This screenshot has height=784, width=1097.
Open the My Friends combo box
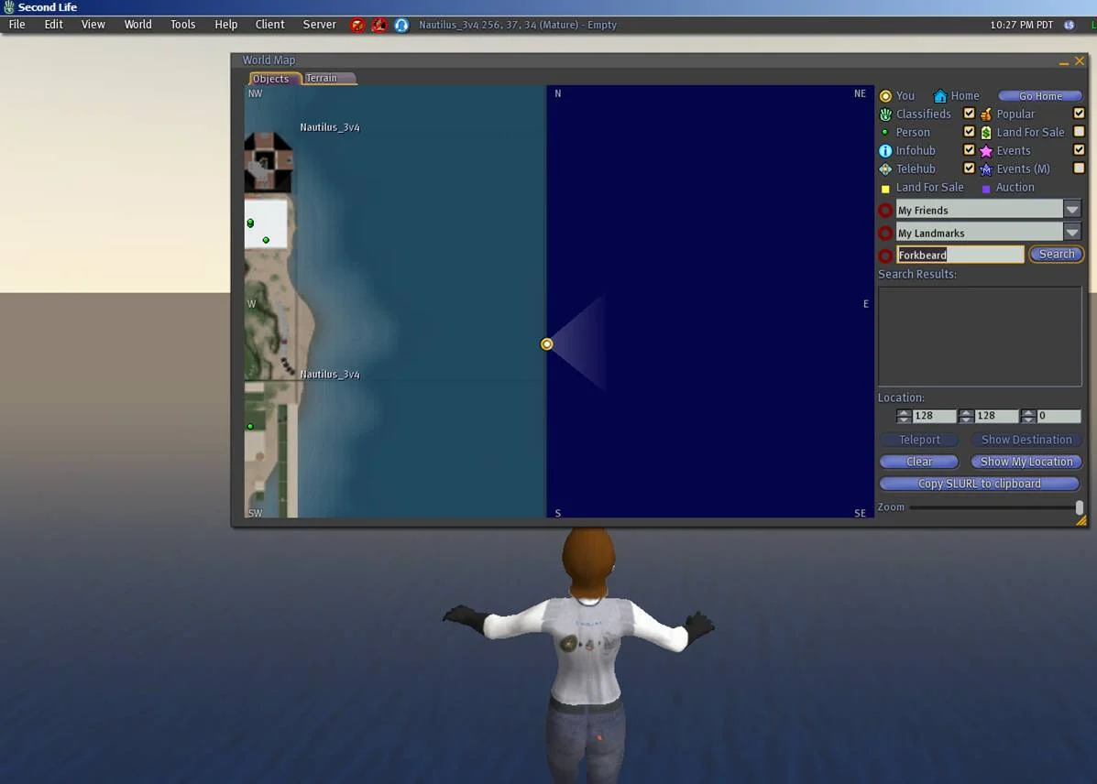(989, 209)
